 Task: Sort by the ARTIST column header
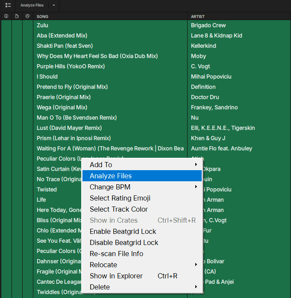point(198,17)
